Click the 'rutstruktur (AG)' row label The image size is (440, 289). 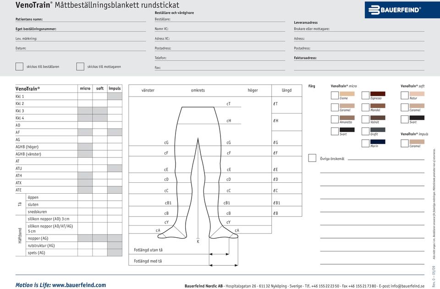[41, 245]
